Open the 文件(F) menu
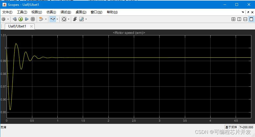Viewport: 255px width, 137px height. (7, 12)
